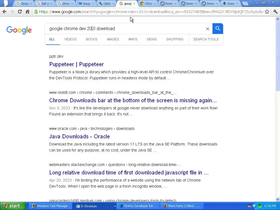This screenshot has width=280, height=210.
Task: Click the 12:56 PM clock
Action: click(x=270, y=206)
